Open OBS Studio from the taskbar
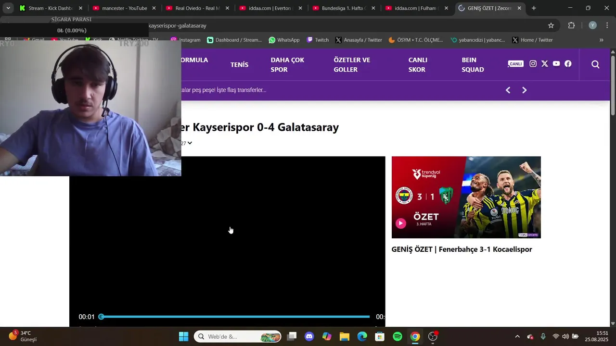 click(x=433, y=336)
